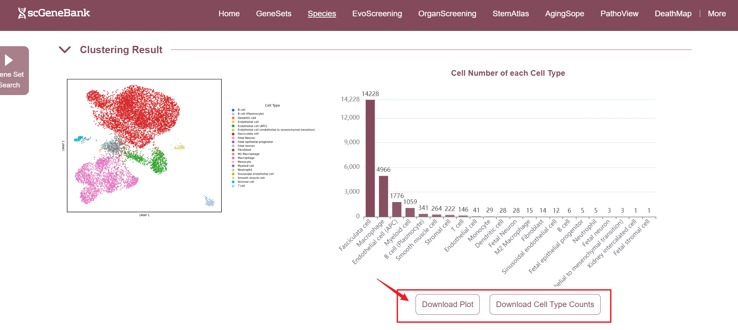
Task: Expand the More menu
Action: click(716, 14)
